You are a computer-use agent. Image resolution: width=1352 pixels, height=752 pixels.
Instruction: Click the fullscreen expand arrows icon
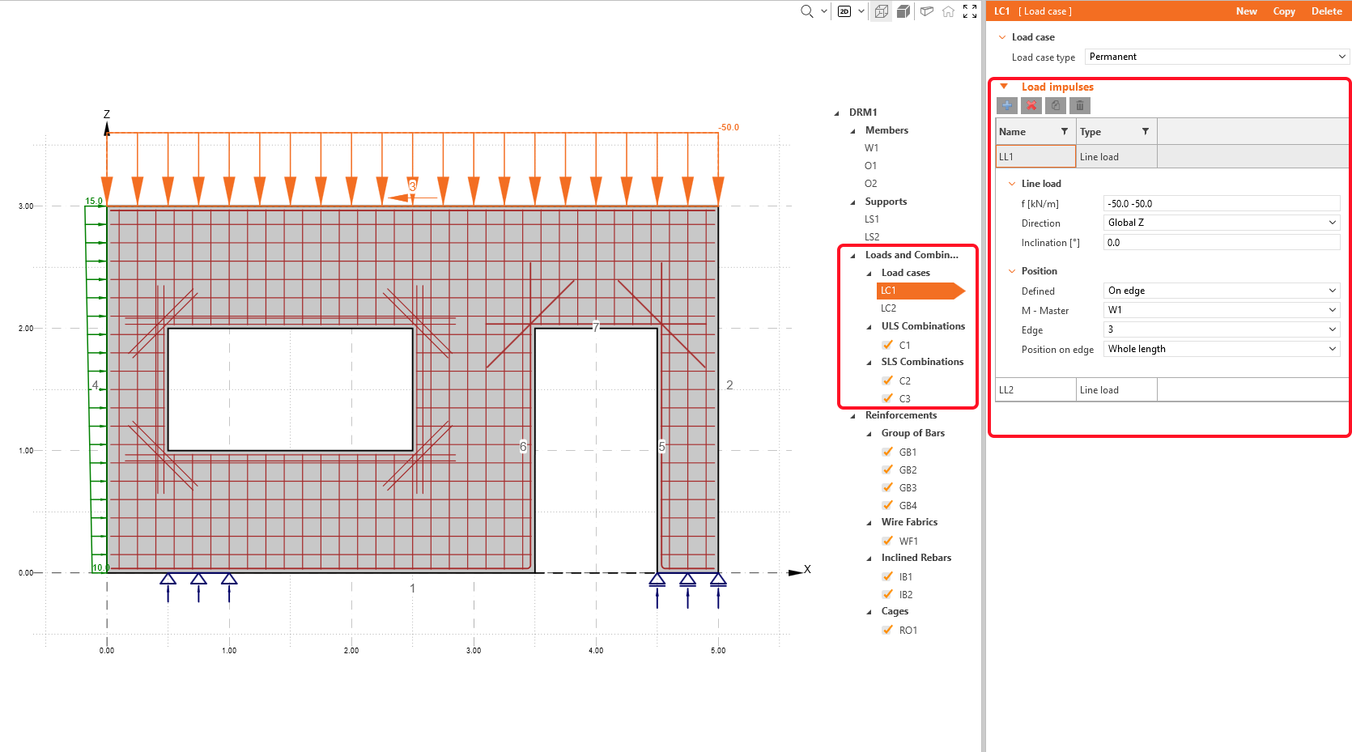point(970,11)
